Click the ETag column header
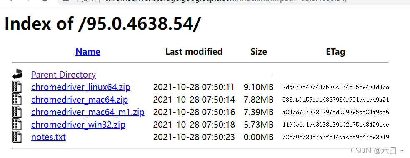This screenshot has width=410, height=158. click(x=335, y=52)
